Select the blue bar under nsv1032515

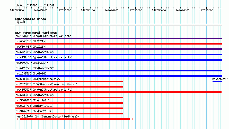point(118,76)
